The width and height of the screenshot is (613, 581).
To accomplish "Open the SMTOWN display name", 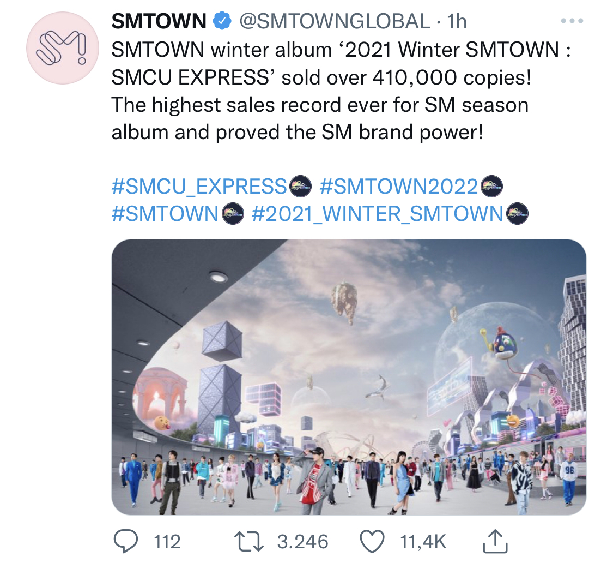I will 159,22.
